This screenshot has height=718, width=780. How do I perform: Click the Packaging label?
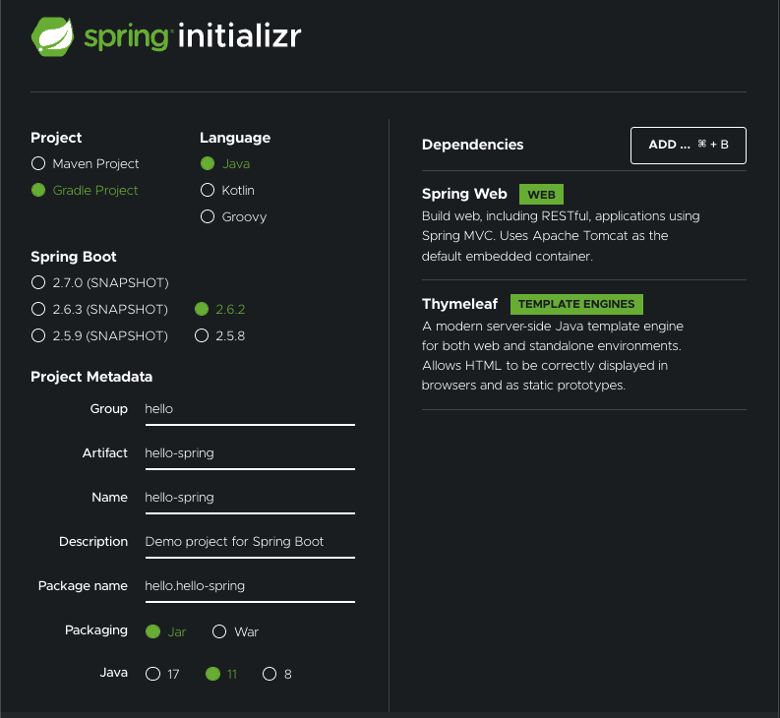coord(96,630)
